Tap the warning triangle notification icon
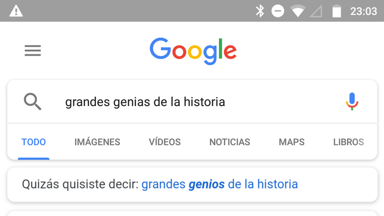This screenshot has height=216, width=384. [x=16, y=11]
